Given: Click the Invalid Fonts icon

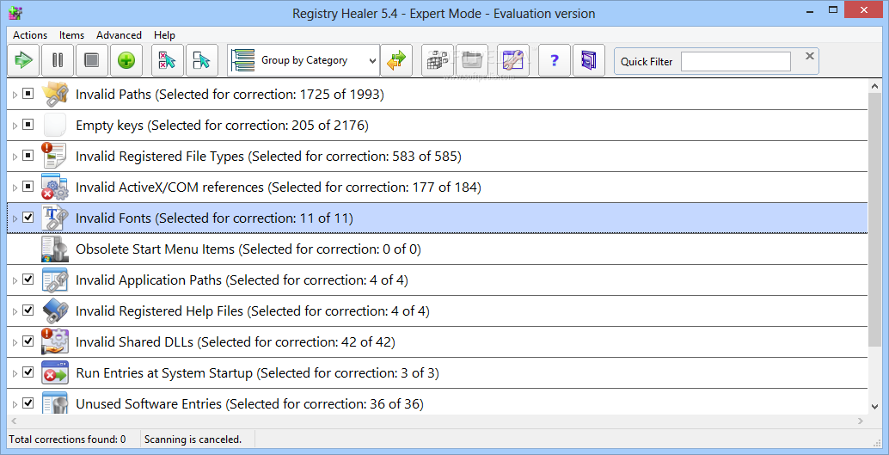Looking at the screenshot, I should pyautogui.click(x=55, y=218).
